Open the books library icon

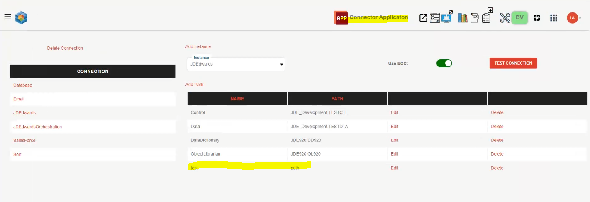point(463,18)
